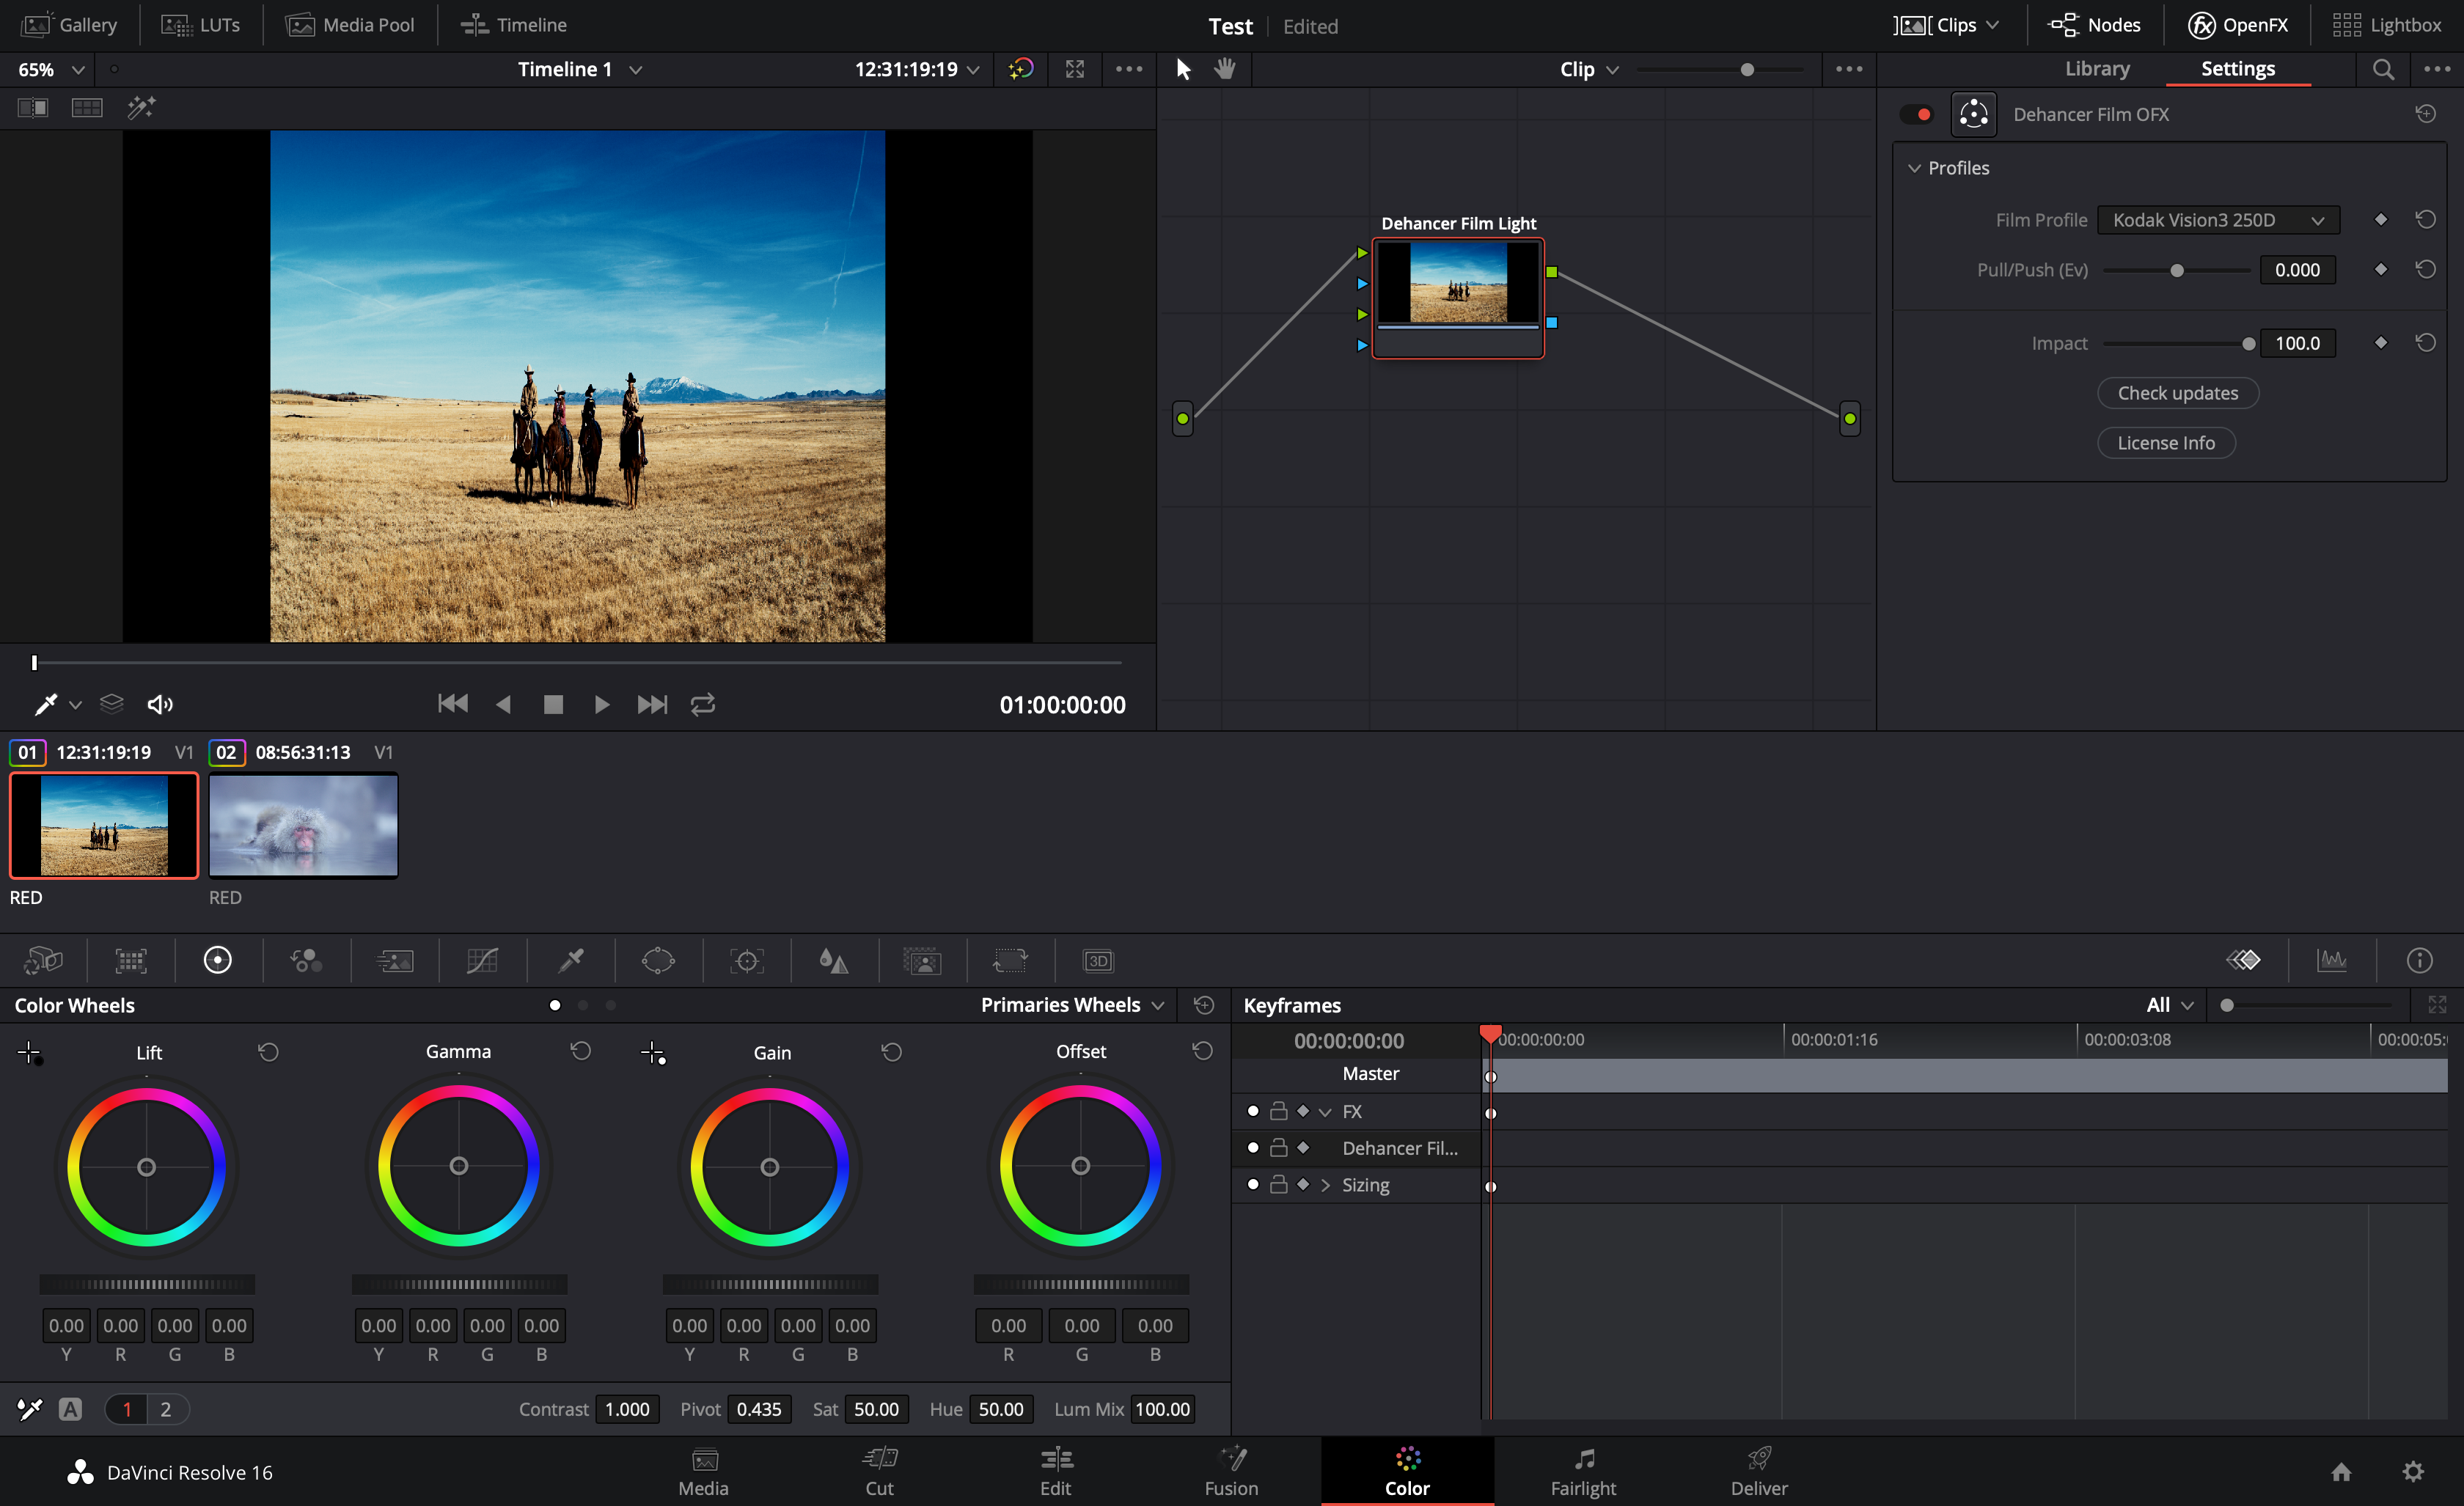Mute viewer audio speaker icon
This screenshot has height=1506, width=2464.
(x=160, y=705)
